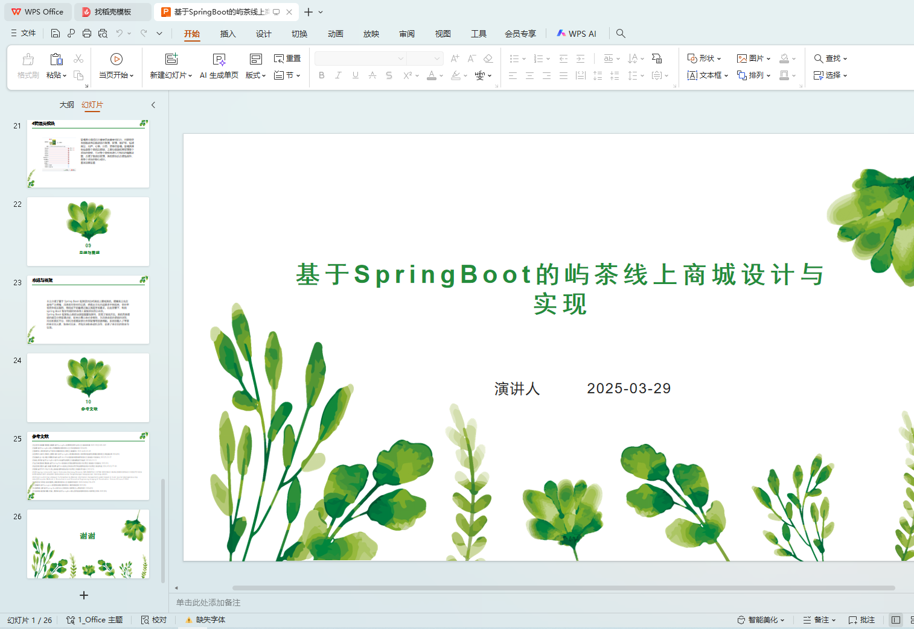
Task: Open the Design (设计) ribbon tab
Action: click(x=264, y=34)
